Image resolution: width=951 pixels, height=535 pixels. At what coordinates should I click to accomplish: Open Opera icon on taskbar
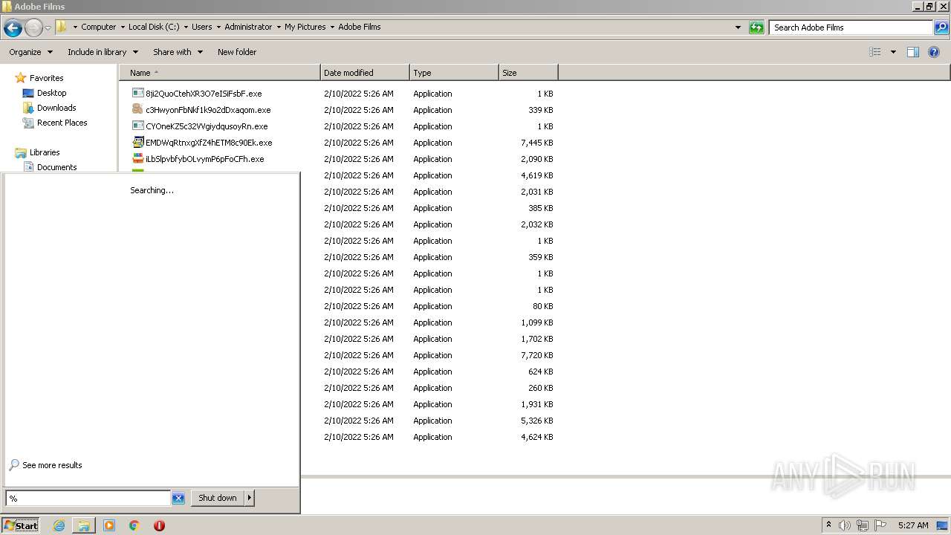coord(159,525)
